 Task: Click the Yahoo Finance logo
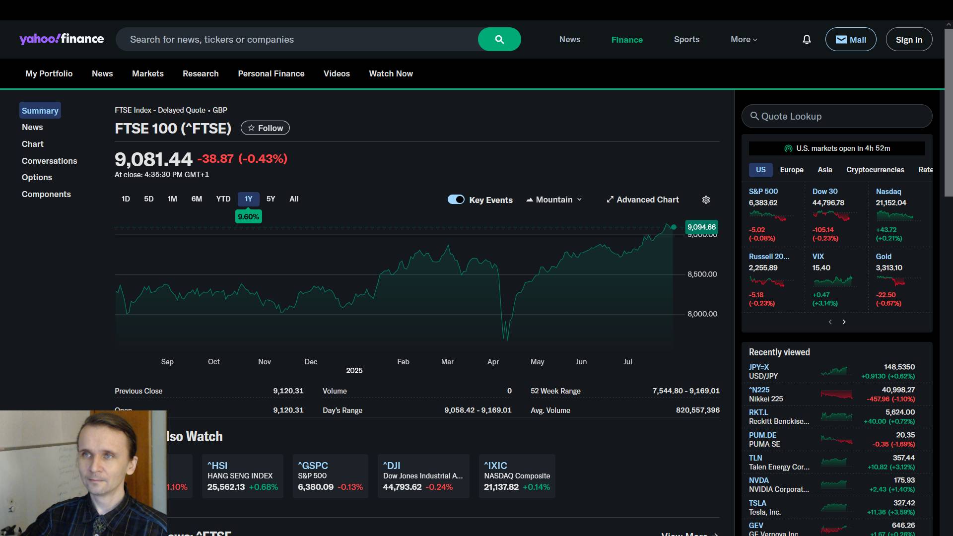[x=62, y=39]
